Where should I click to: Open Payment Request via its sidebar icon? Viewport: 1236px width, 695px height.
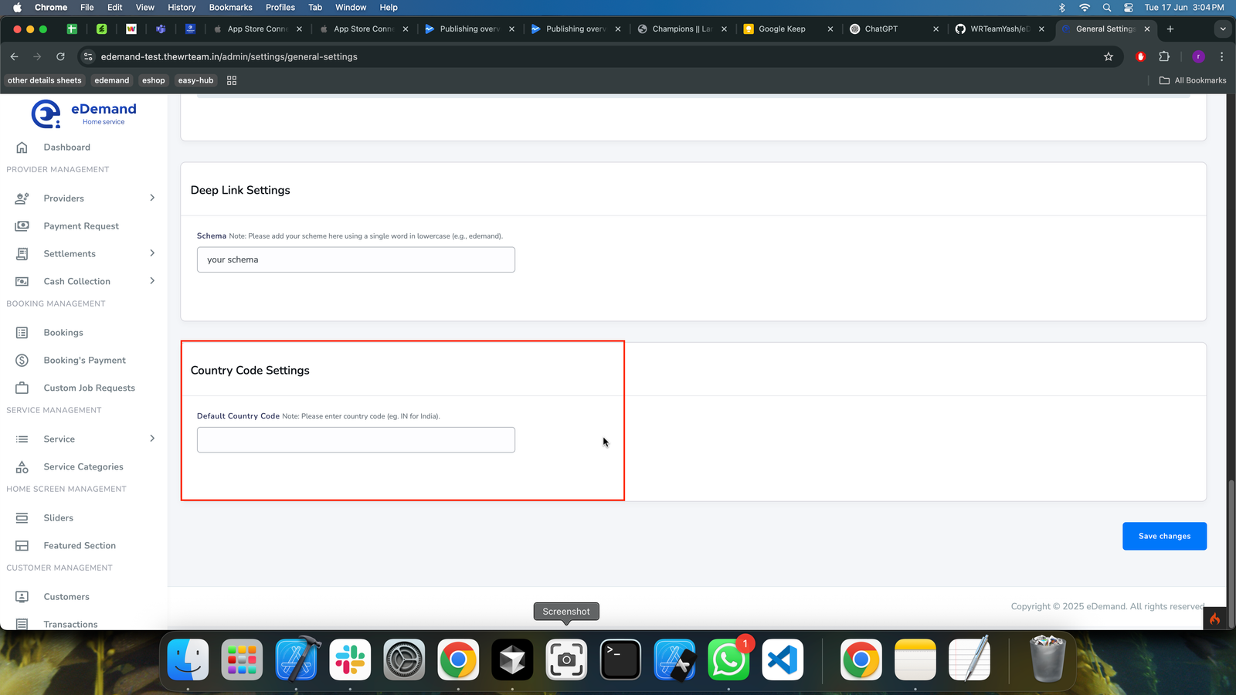click(22, 225)
